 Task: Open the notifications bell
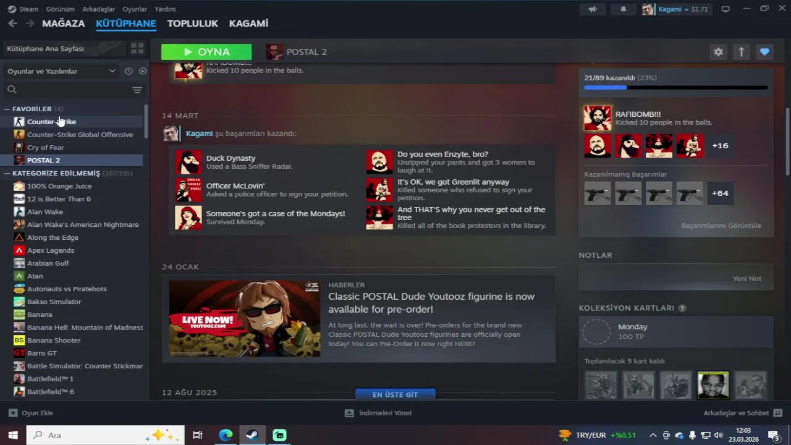623,9
